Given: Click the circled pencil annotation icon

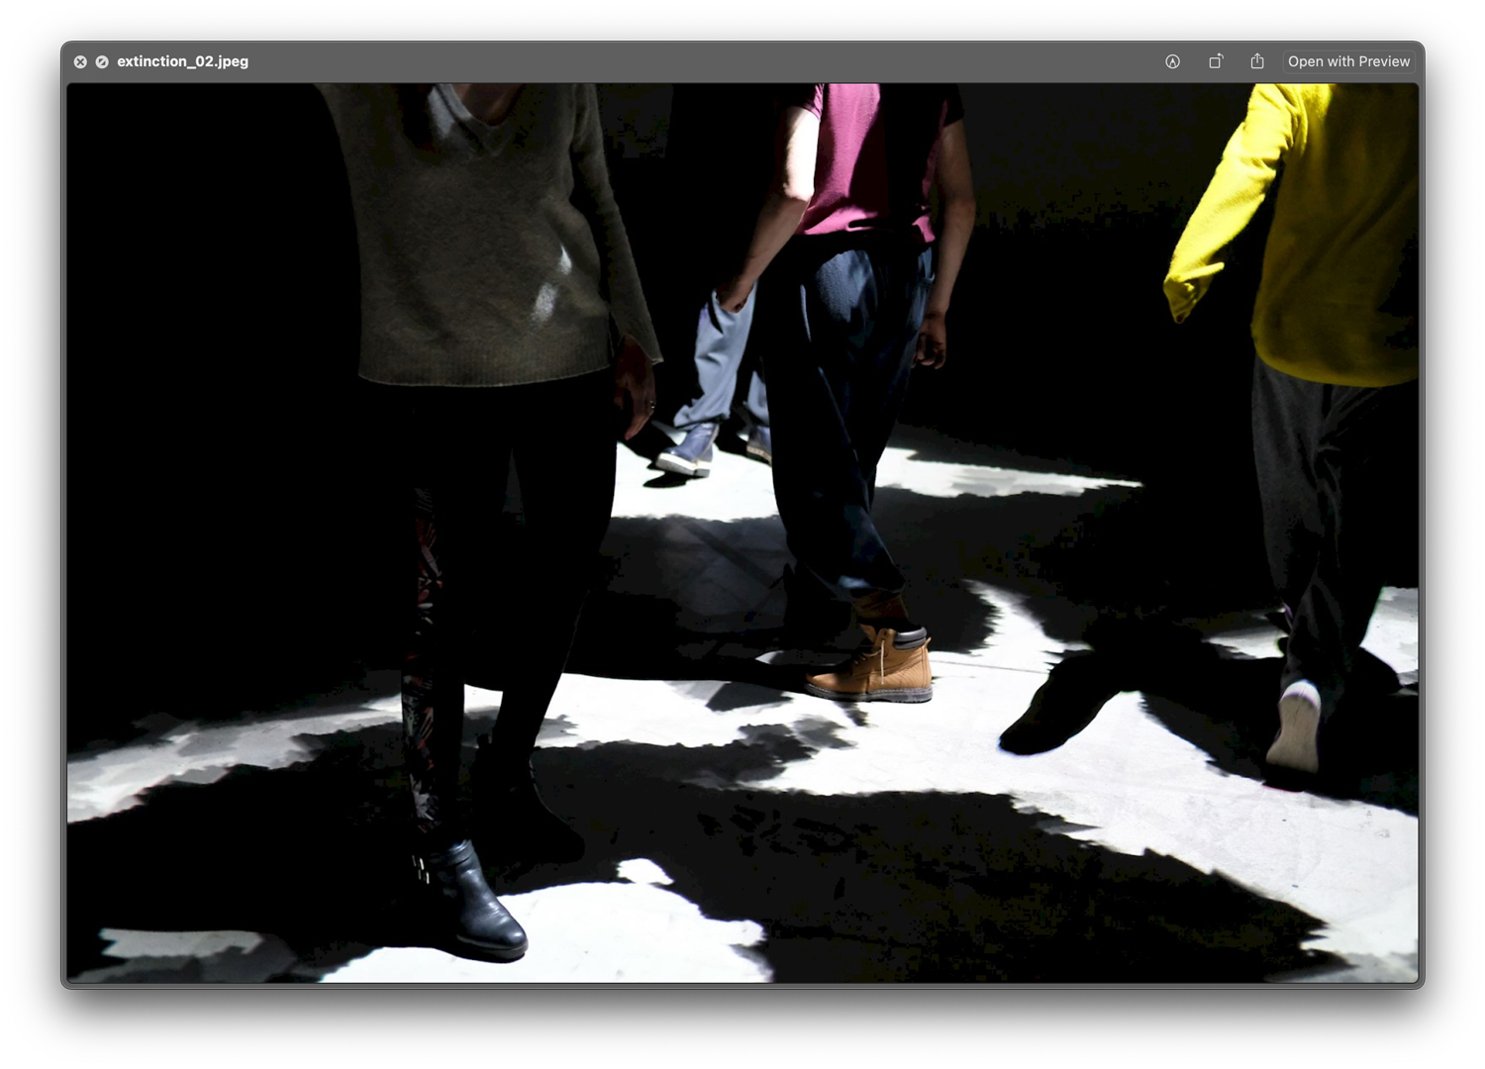Looking at the screenshot, I should 1172,61.
